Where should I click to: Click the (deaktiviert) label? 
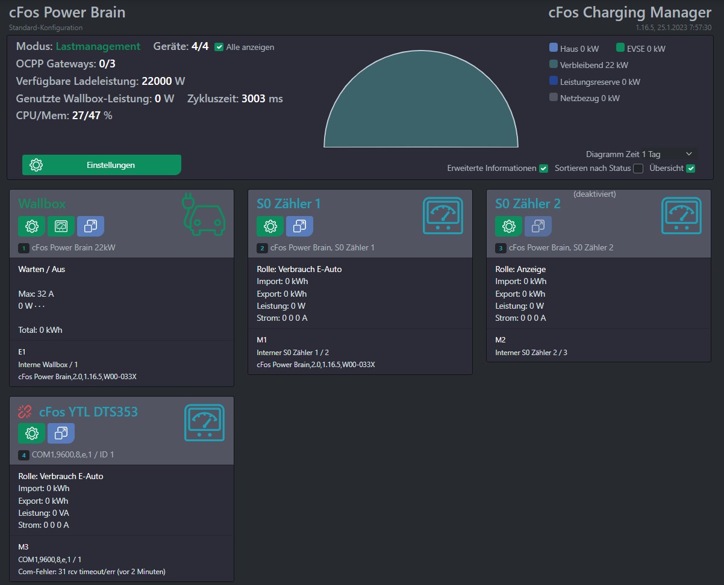[x=594, y=194]
